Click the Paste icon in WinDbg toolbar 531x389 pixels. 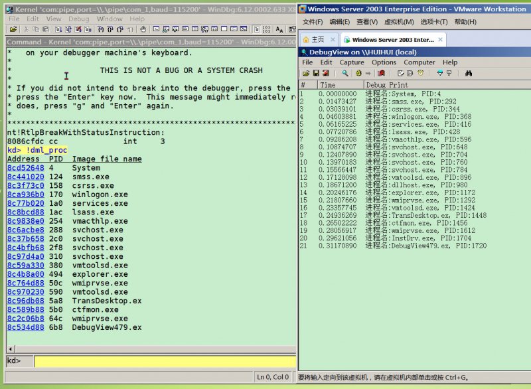coord(46,29)
